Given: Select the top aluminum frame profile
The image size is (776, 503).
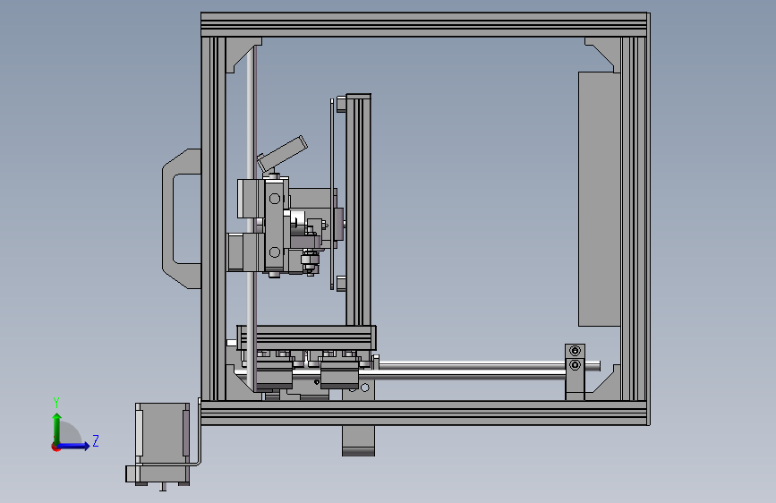Looking at the screenshot, I should 425,25.
